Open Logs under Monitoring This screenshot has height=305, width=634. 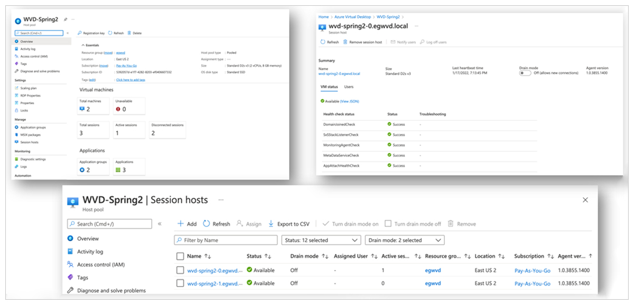(x=23, y=166)
